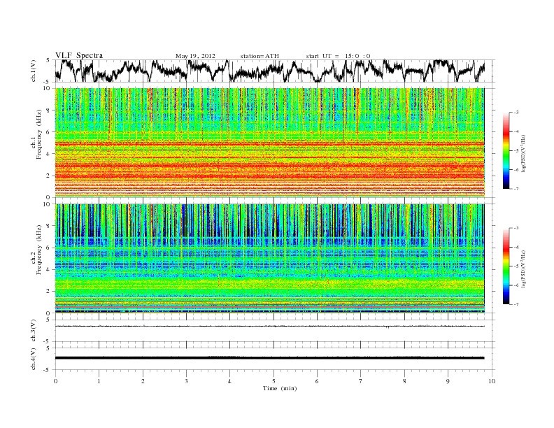Click the "VLF Spectra" plot title
This screenshot has height=428, width=554.
click(79, 55)
